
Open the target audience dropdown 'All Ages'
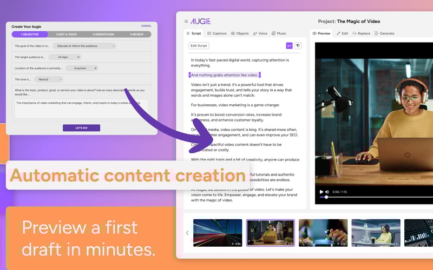65,57
